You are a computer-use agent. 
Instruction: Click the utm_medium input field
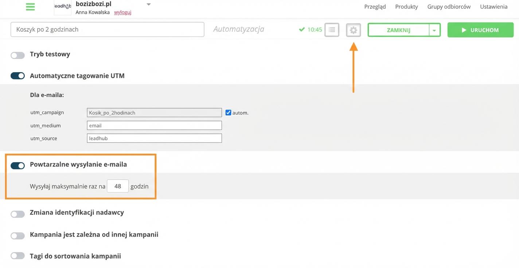pyautogui.click(x=154, y=125)
